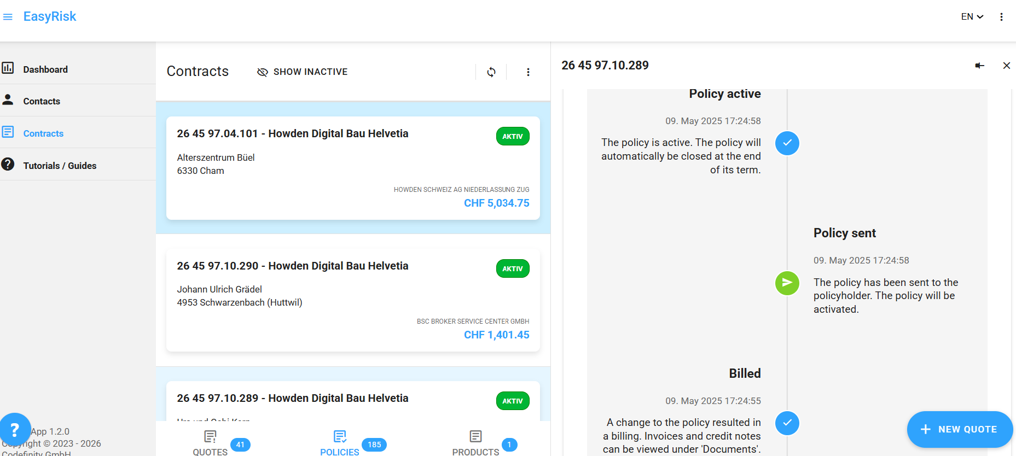Open the hamburger navigation menu

(8, 17)
